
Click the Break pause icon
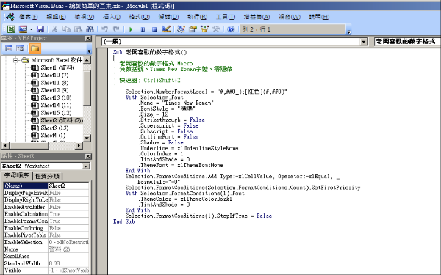143,29
